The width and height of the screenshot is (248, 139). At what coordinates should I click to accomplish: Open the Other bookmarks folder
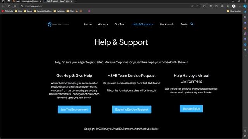[x=70, y=11]
